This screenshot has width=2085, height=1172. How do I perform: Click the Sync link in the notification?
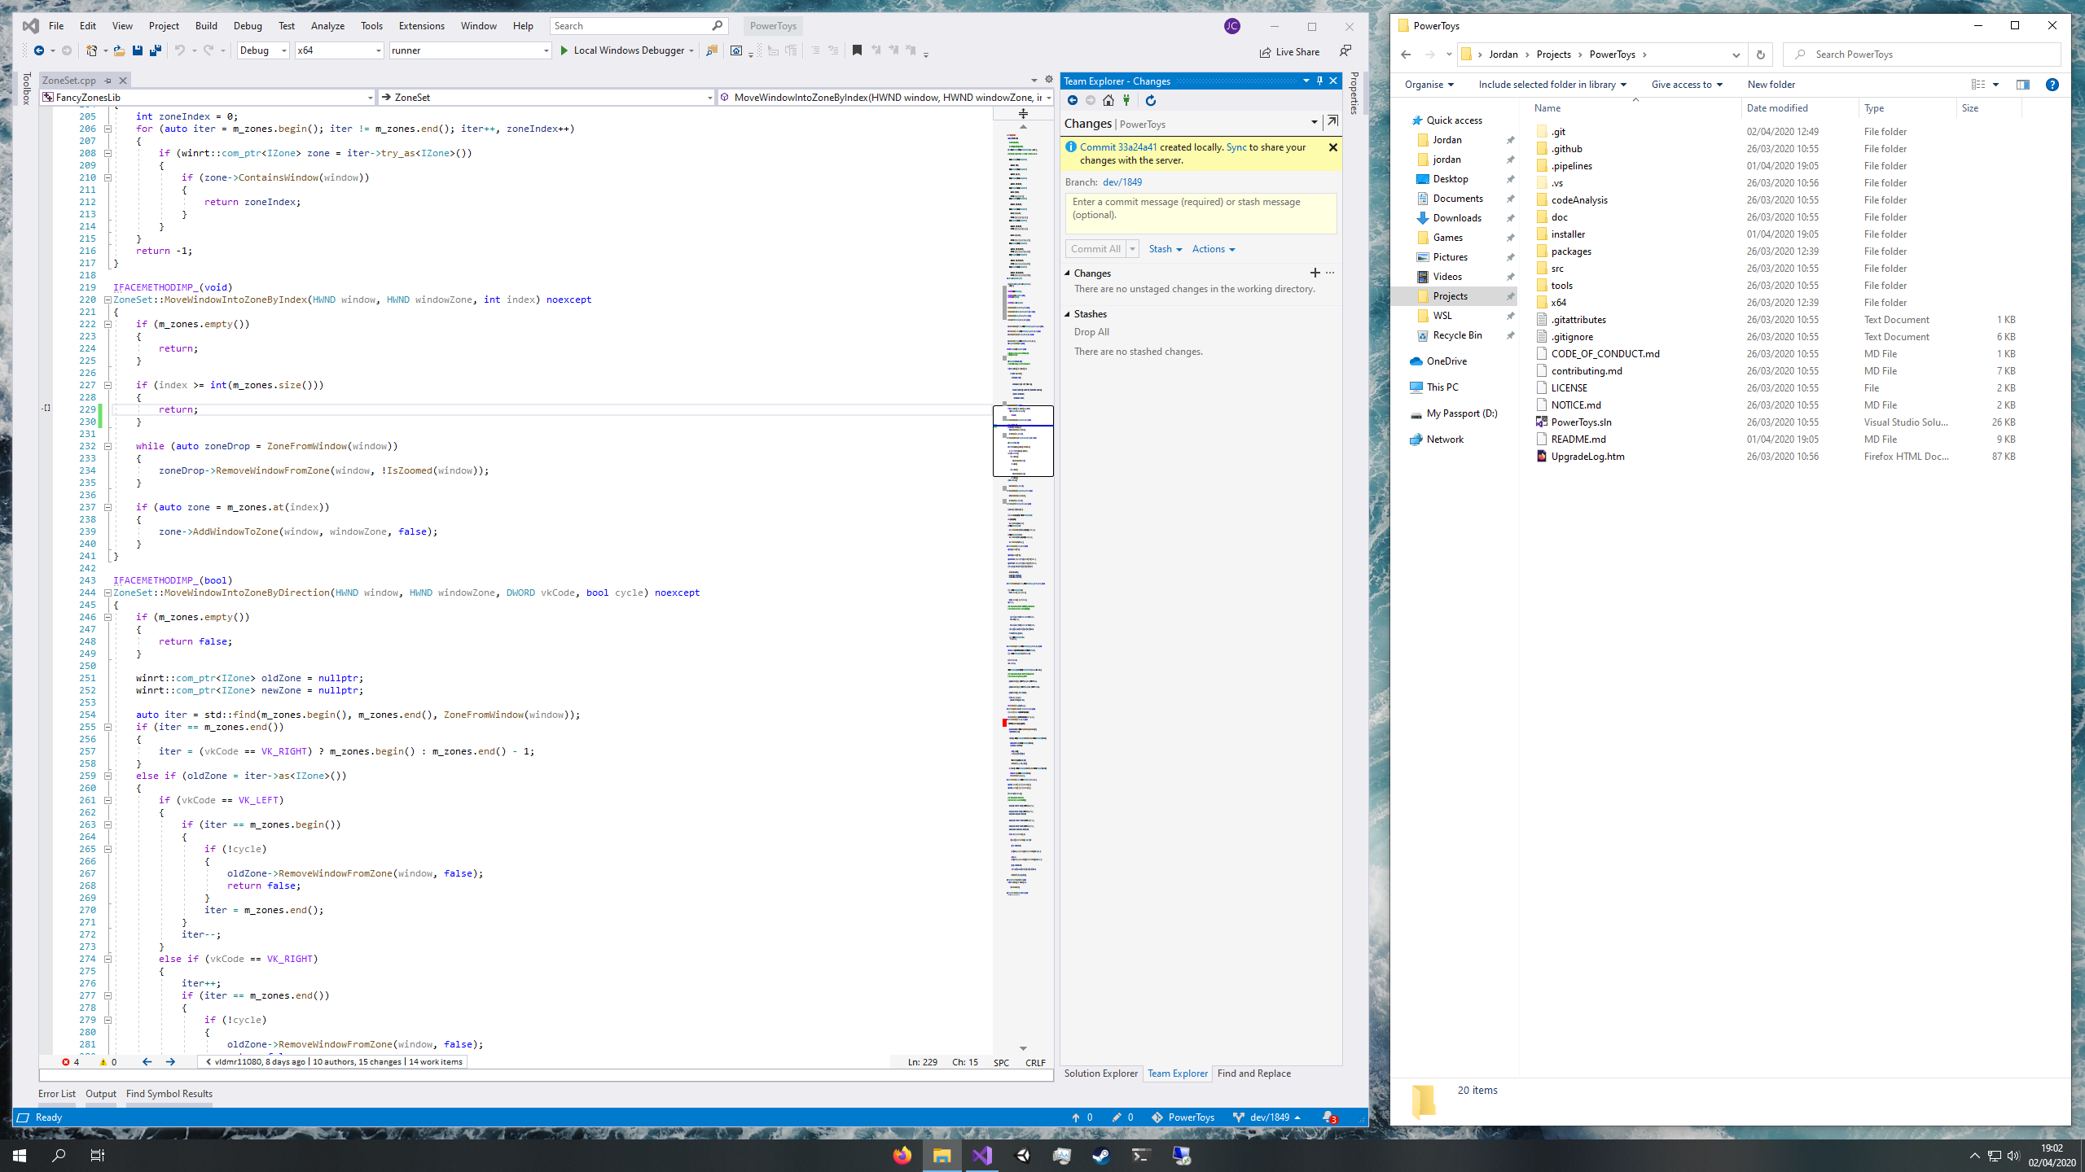point(1236,147)
